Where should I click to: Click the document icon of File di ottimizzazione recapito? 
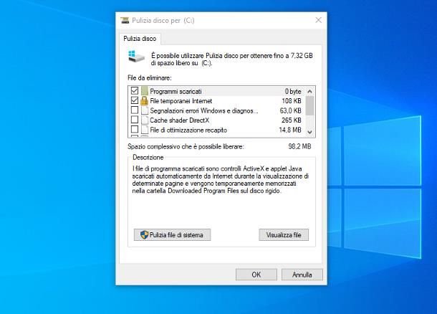145,130
